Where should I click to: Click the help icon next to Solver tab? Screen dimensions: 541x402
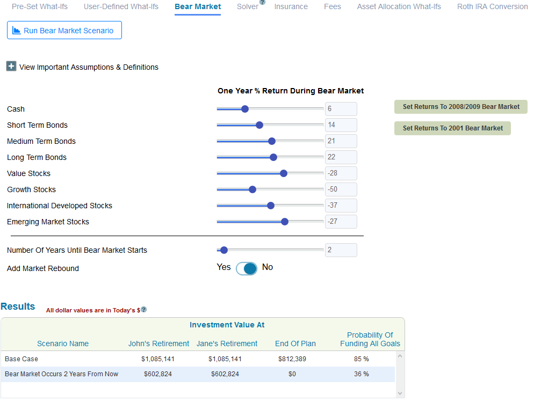(262, 2)
